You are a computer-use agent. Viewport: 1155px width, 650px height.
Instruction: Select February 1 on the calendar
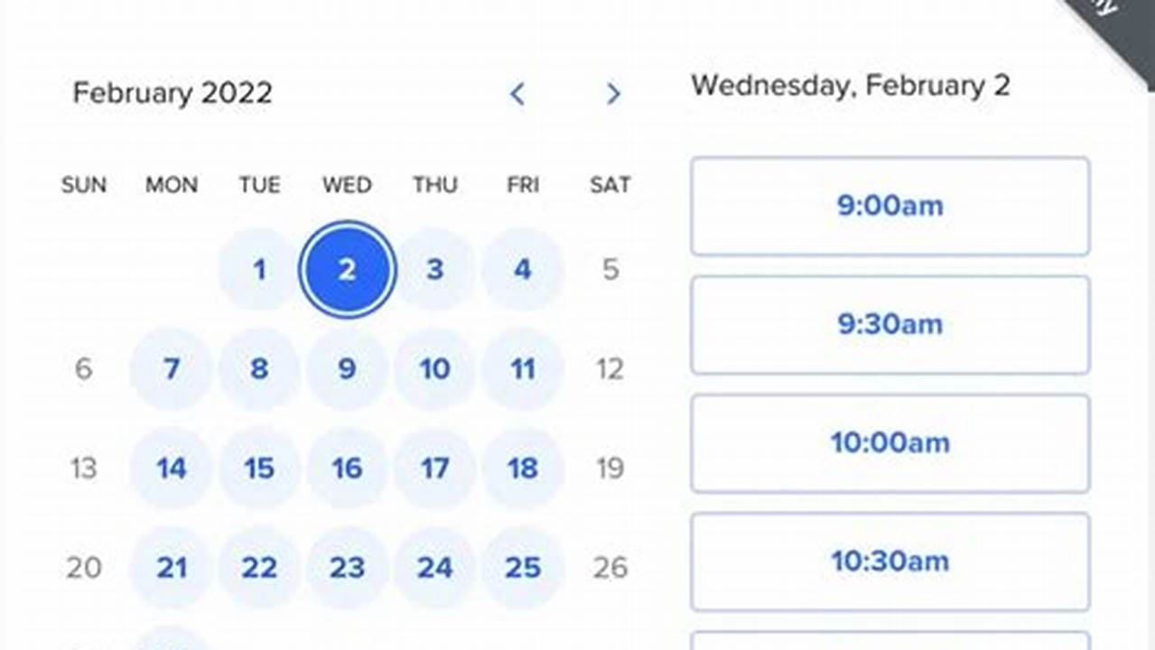[259, 269]
